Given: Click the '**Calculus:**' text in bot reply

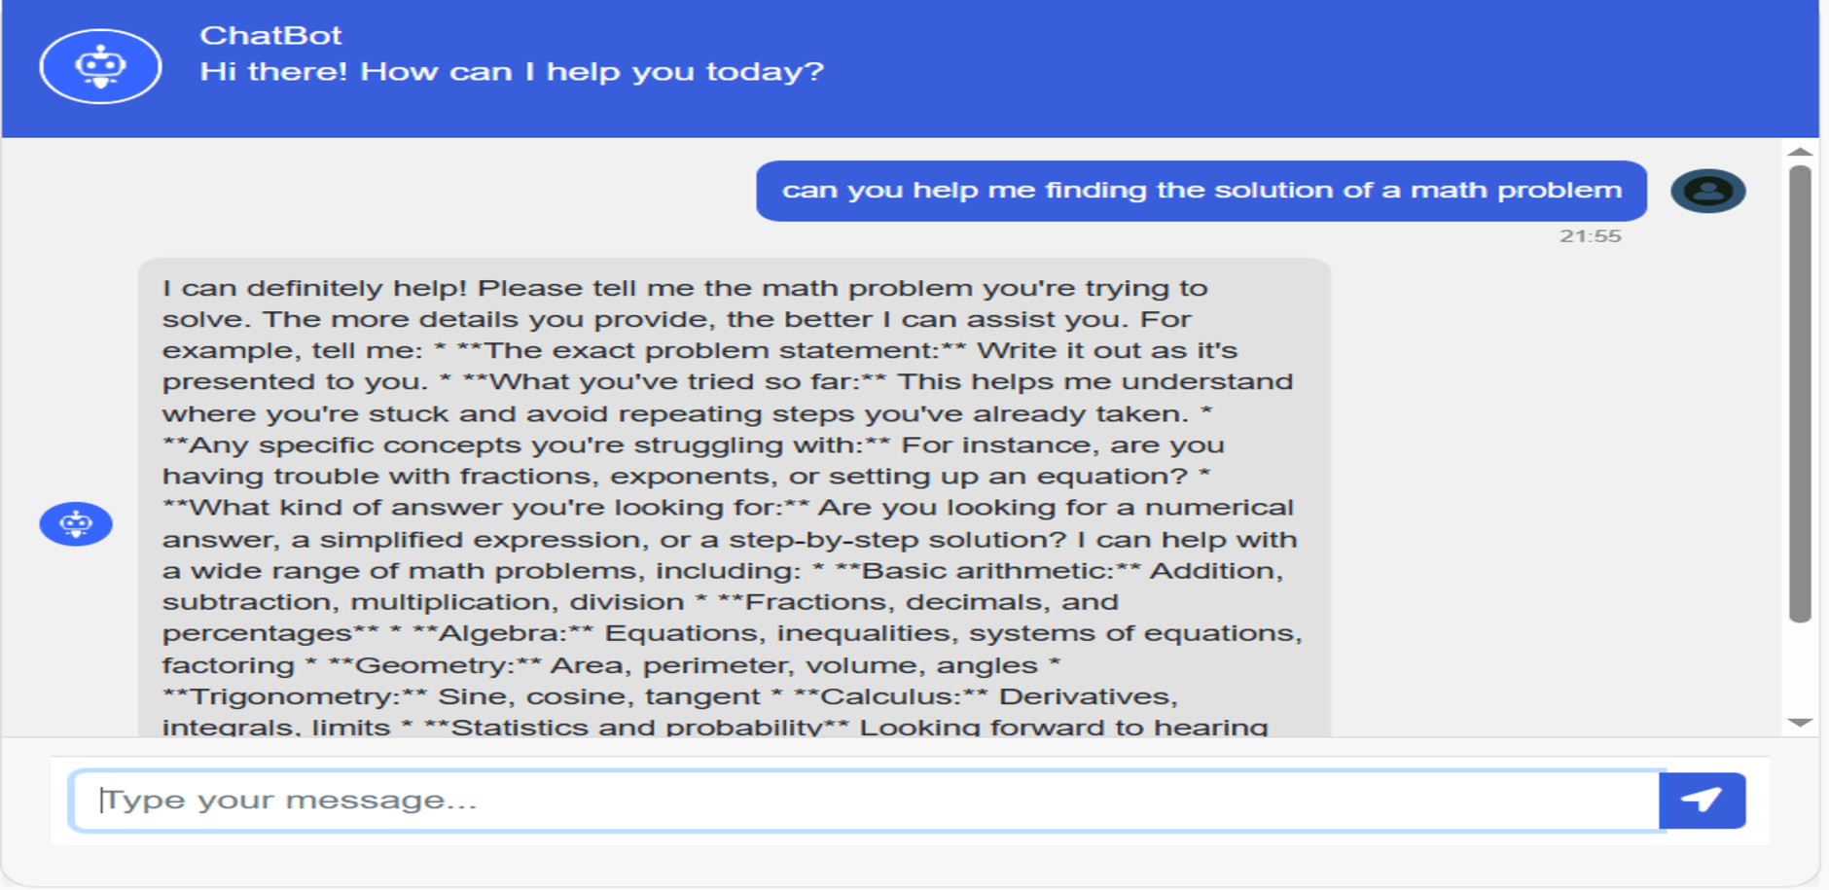Looking at the screenshot, I should pyautogui.click(x=891, y=696).
